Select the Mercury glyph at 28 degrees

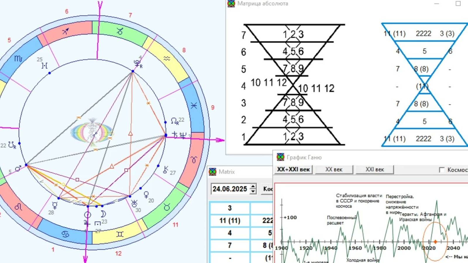[55, 205]
